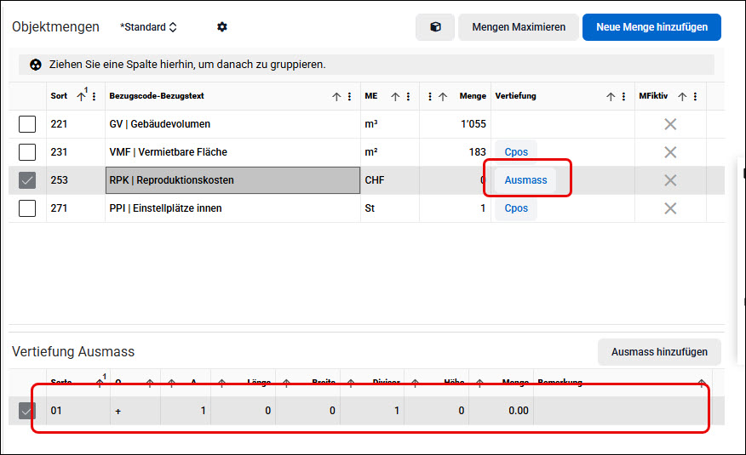Click the 3D cube icon button
This screenshot has height=455, width=746.
coord(435,27)
